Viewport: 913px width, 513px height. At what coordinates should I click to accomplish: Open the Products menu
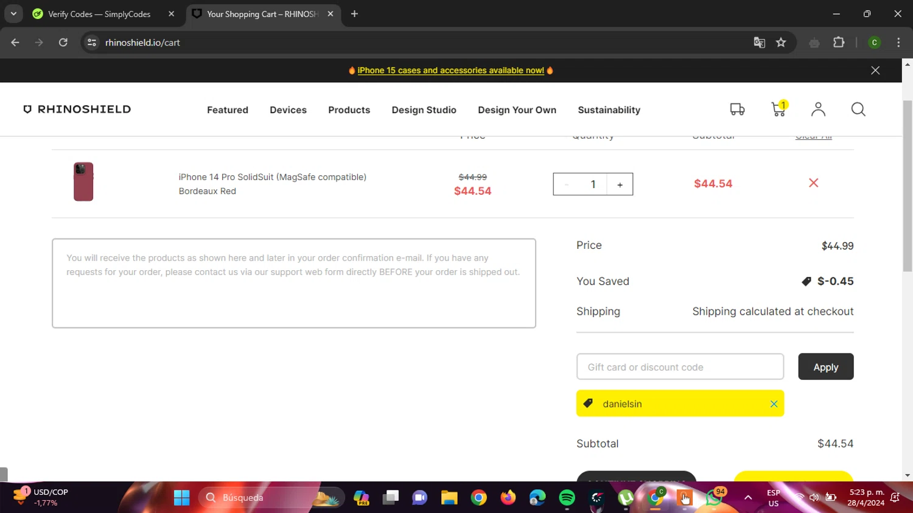coord(349,110)
